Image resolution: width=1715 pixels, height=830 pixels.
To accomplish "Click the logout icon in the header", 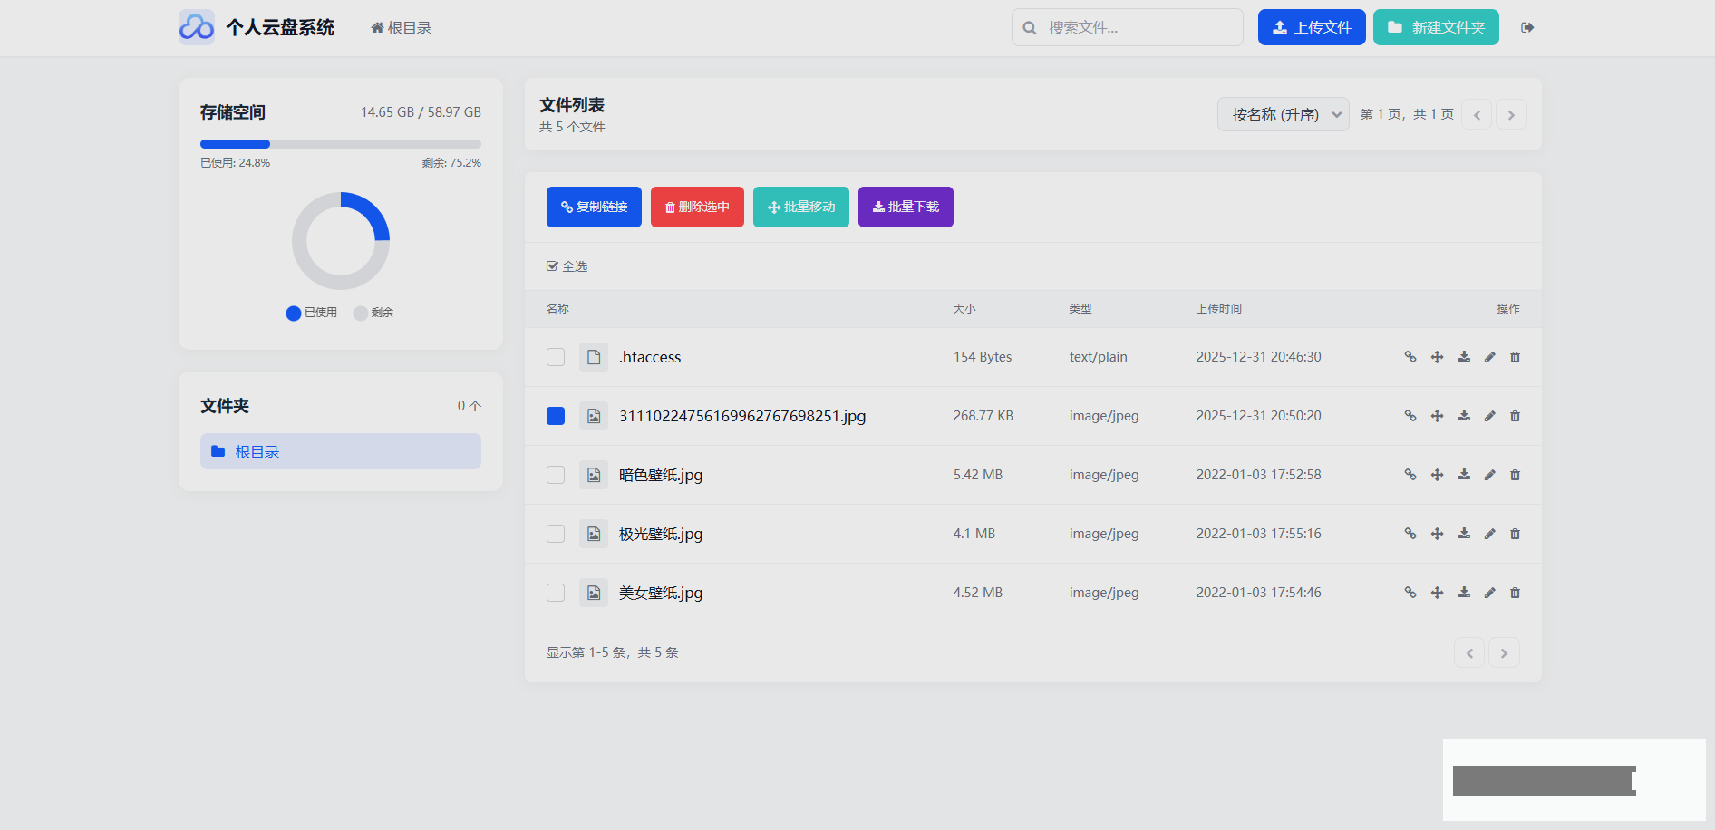I will (x=1527, y=28).
